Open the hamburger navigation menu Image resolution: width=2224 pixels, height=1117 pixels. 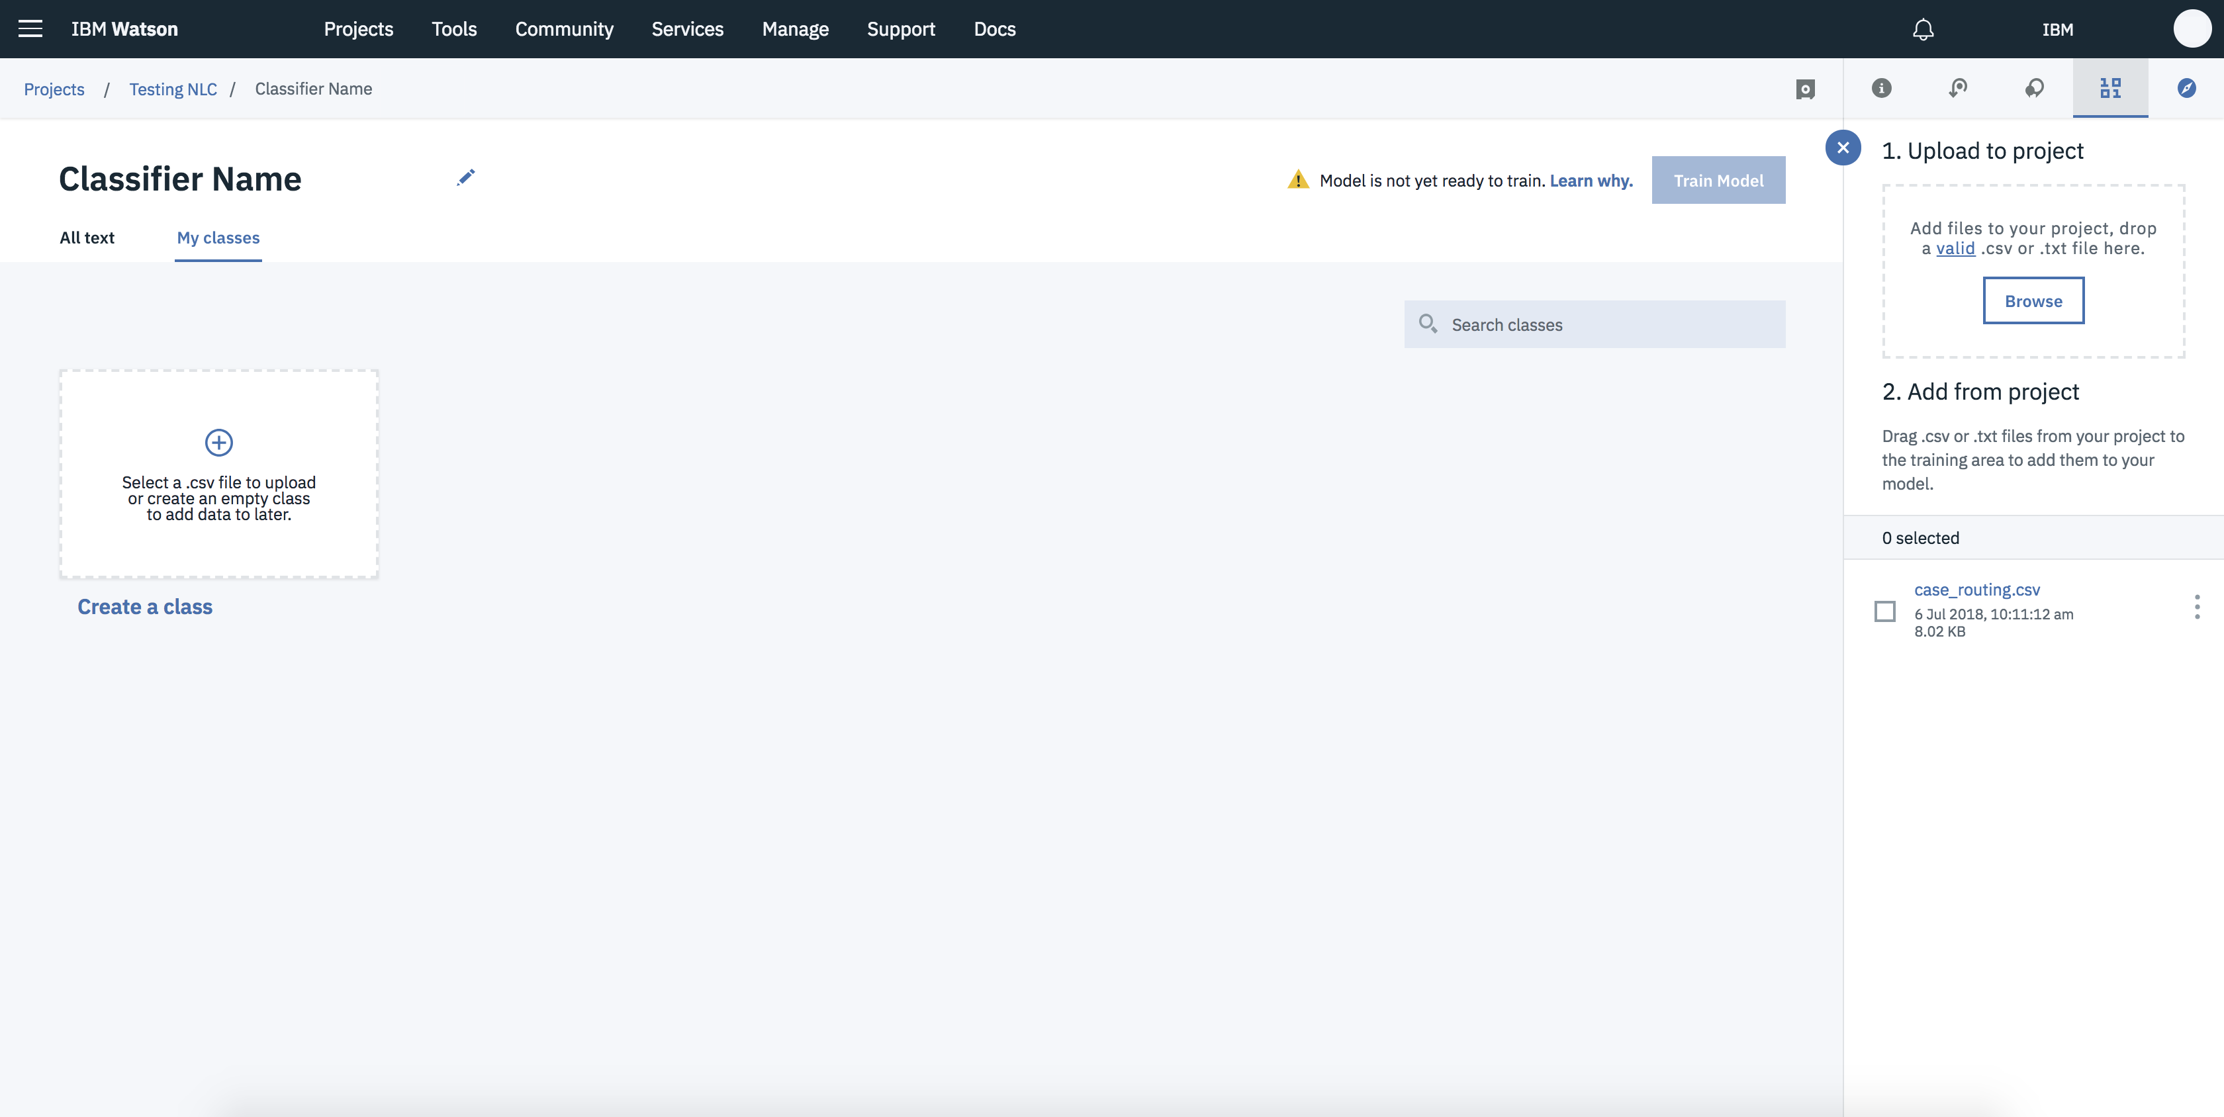(30, 28)
